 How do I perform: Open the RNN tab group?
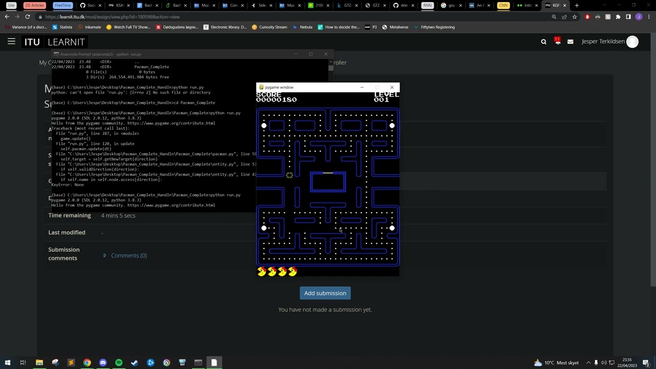pos(427,6)
